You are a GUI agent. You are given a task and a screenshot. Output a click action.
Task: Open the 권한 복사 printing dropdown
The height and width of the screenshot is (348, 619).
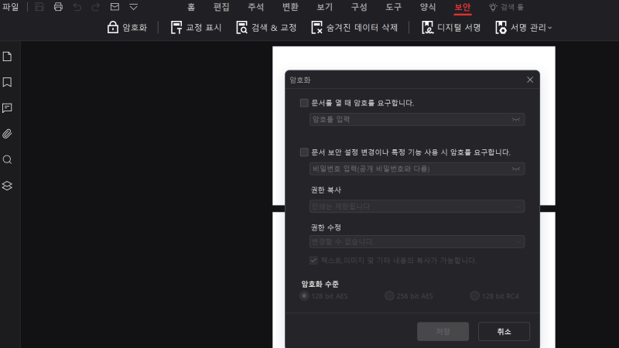[417, 206]
